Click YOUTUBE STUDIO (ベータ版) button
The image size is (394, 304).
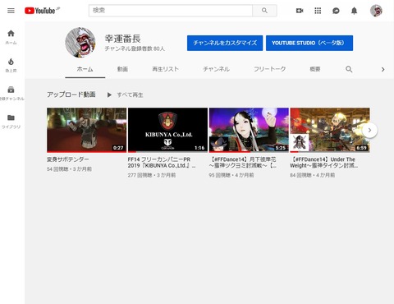click(x=309, y=43)
